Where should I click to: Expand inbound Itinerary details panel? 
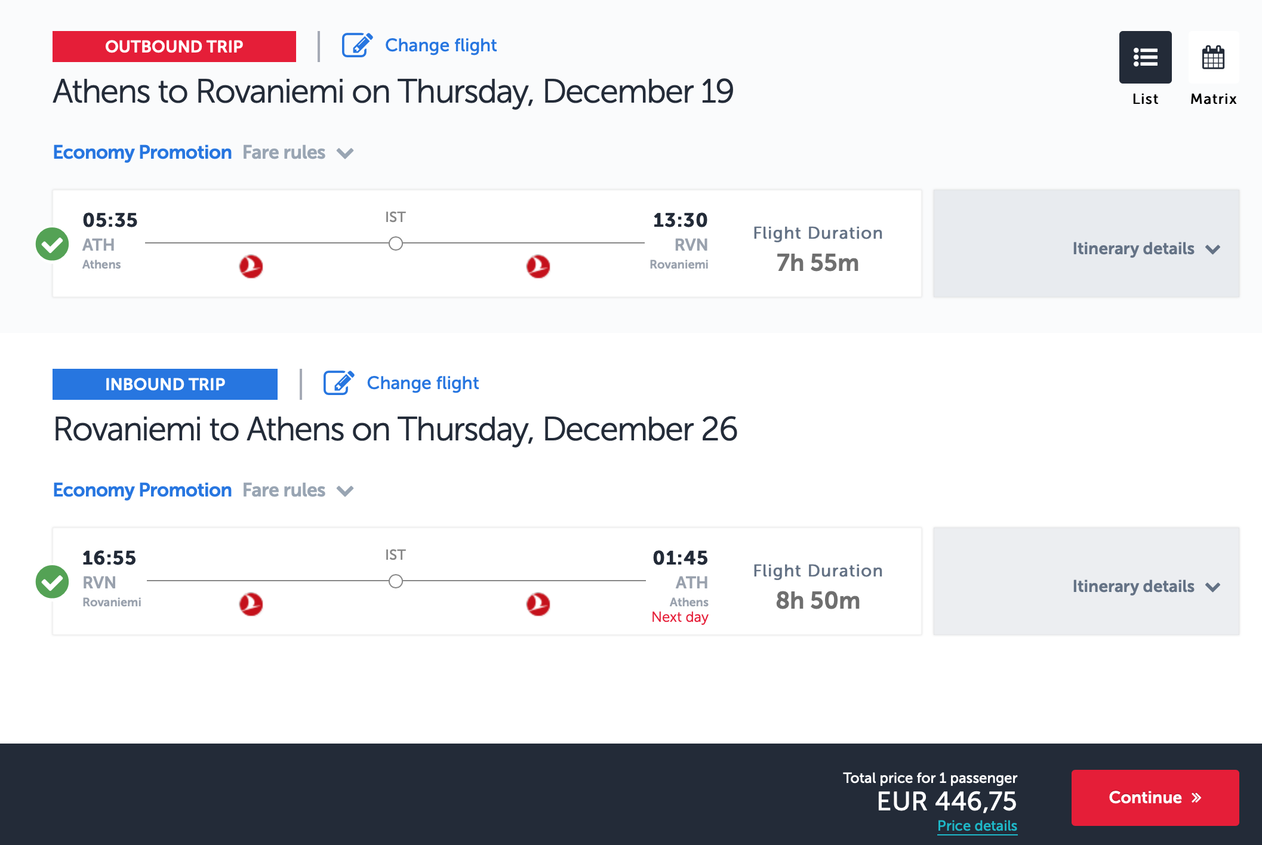[x=1146, y=586]
